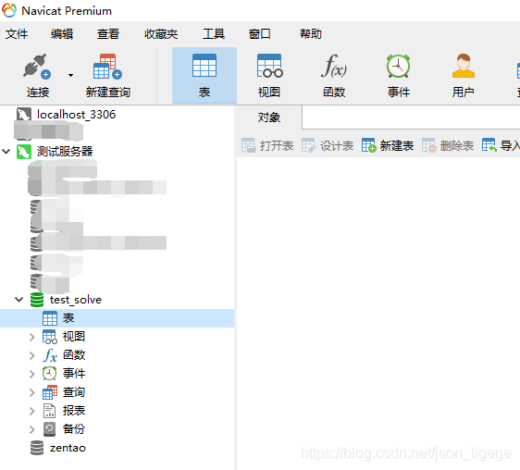Switch to the 对象 tab
The width and height of the screenshot is (520, 470).
269,117
